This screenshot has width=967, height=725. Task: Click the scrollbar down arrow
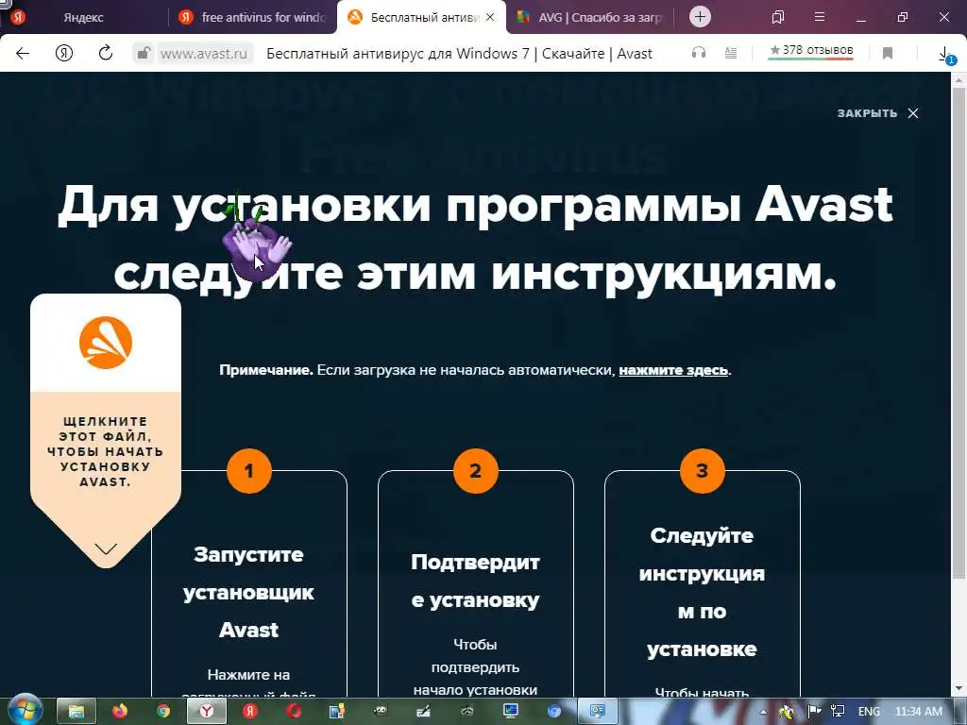[x=959, y=689]
